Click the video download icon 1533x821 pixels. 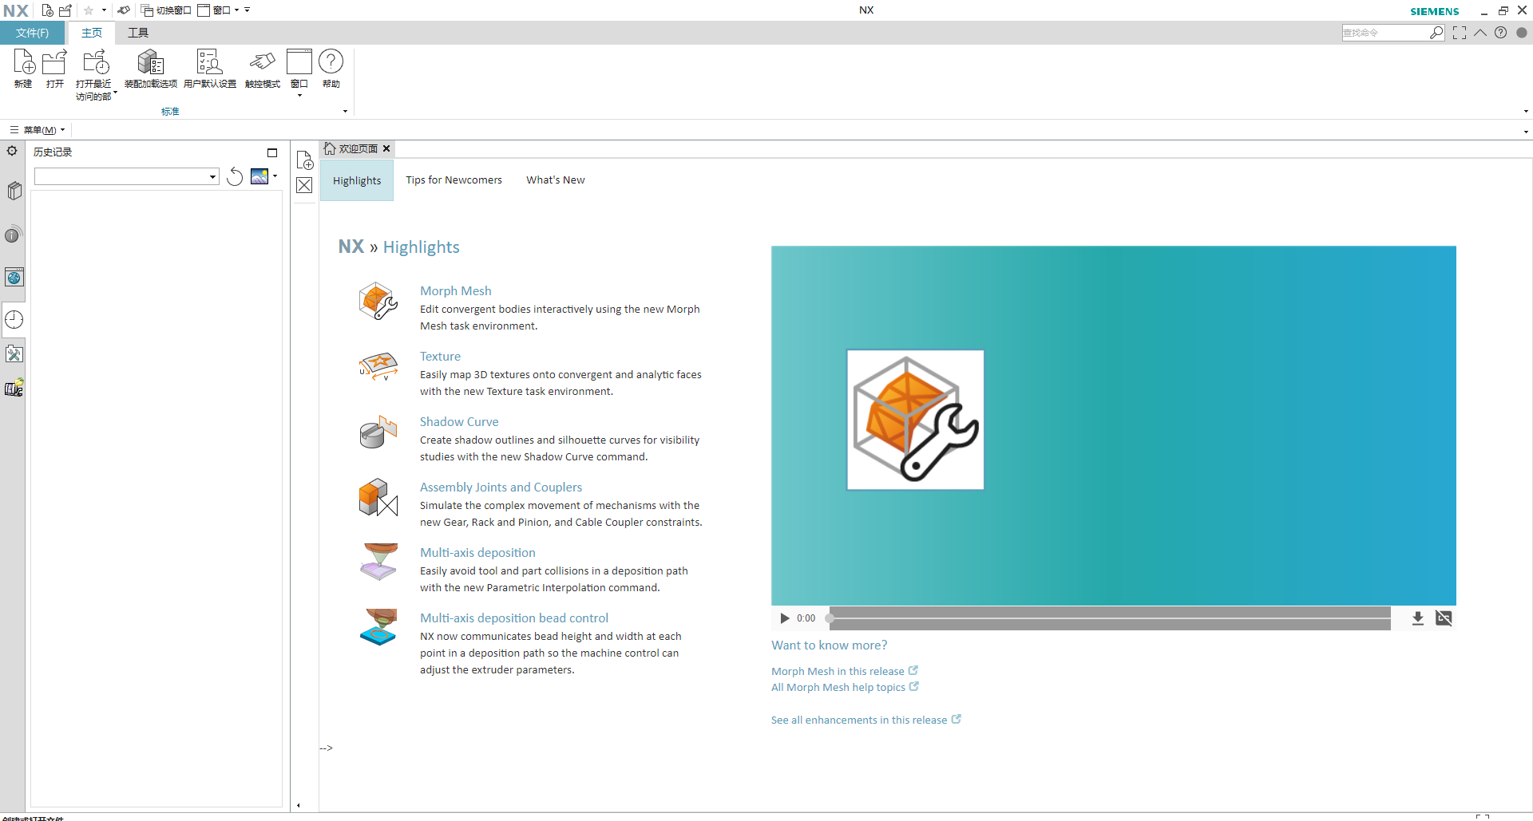pyautogui.click(x=1417, y=618)
